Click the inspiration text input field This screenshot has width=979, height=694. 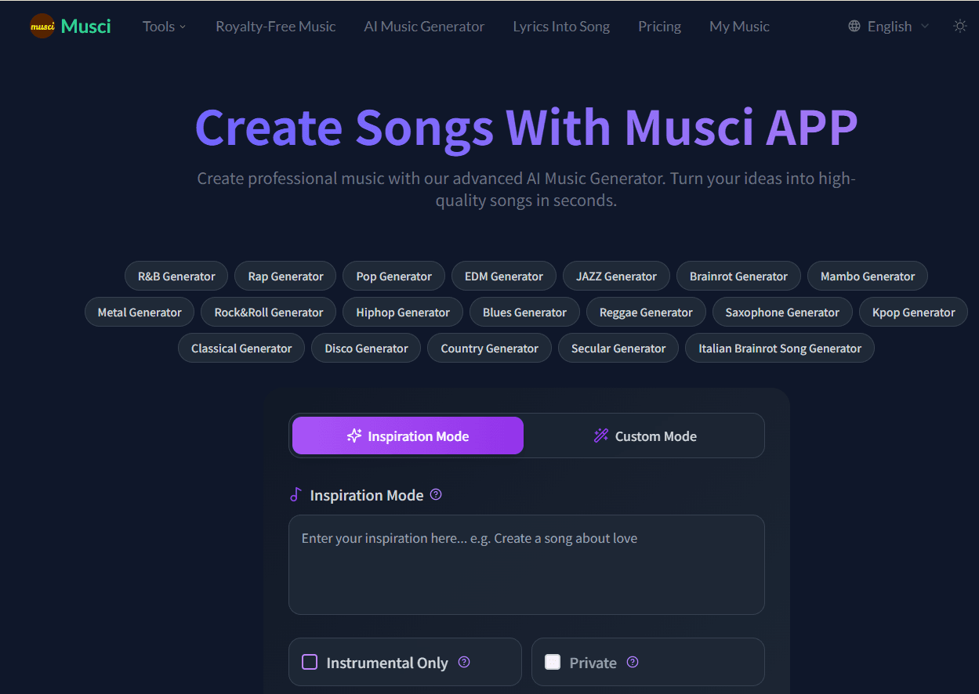coord(526,564)
